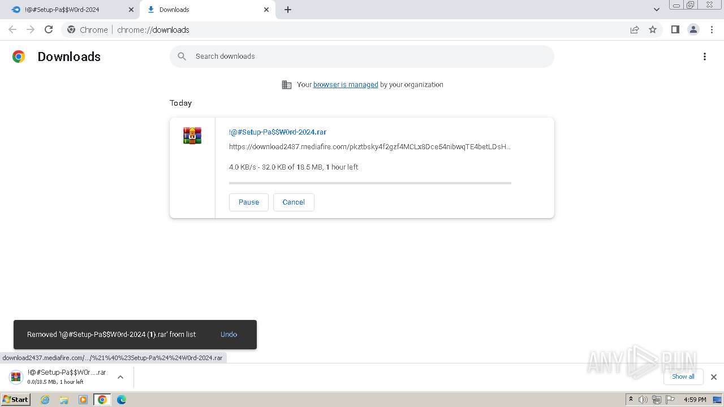Close the download shelf bar
This screenshot has width=724, height=407.
(x=714, y=377)
